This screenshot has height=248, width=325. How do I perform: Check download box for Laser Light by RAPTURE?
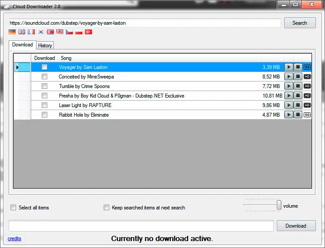(44, 105)
